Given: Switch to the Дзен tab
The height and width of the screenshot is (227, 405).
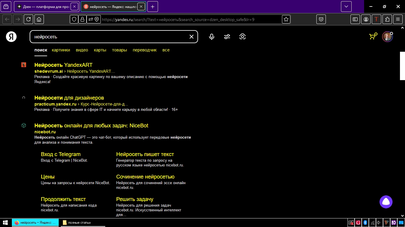Looking at the screenshot, I should (x=46, y=7).
